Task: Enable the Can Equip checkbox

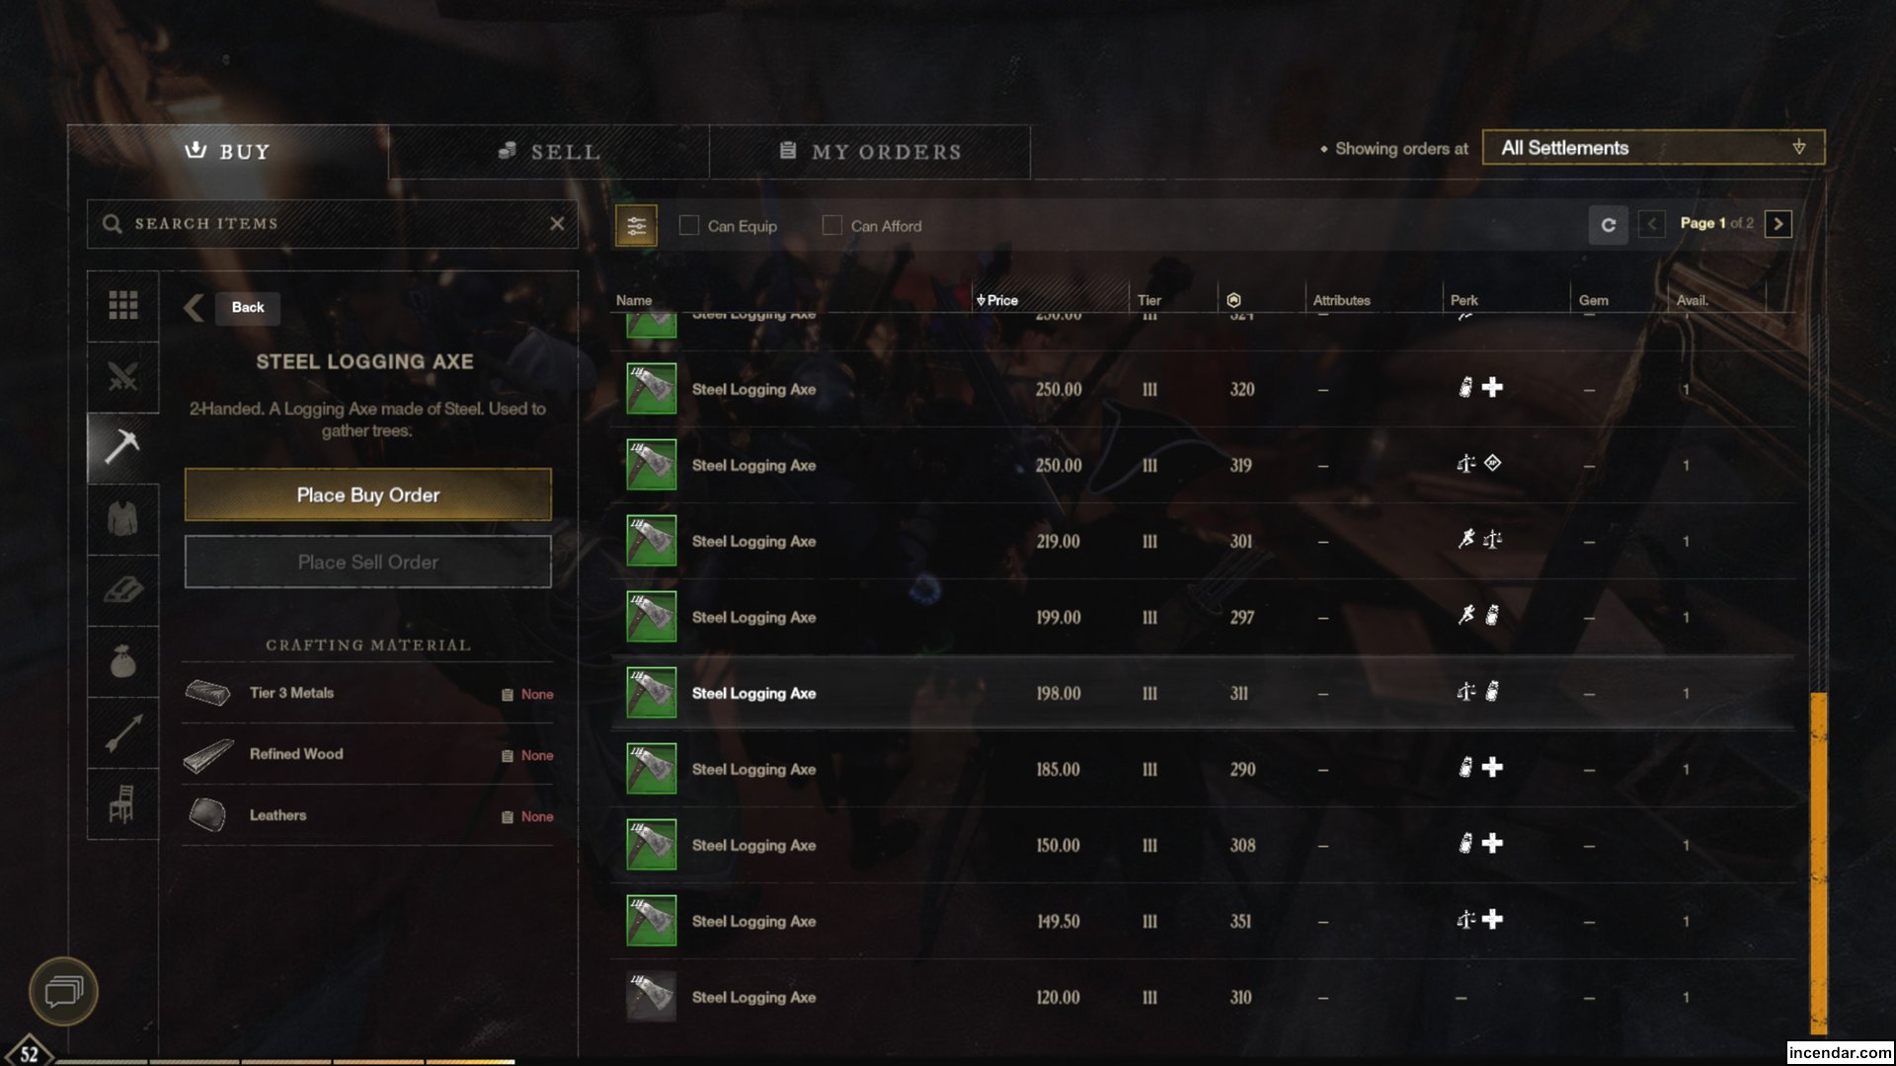Action: tap(689, 226)
